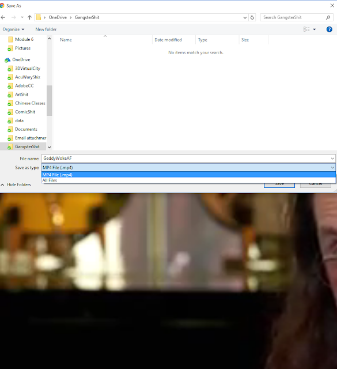Create a New folder
Image resolution: width=337 pixels, height=369 pixels.
pos(46,29)
